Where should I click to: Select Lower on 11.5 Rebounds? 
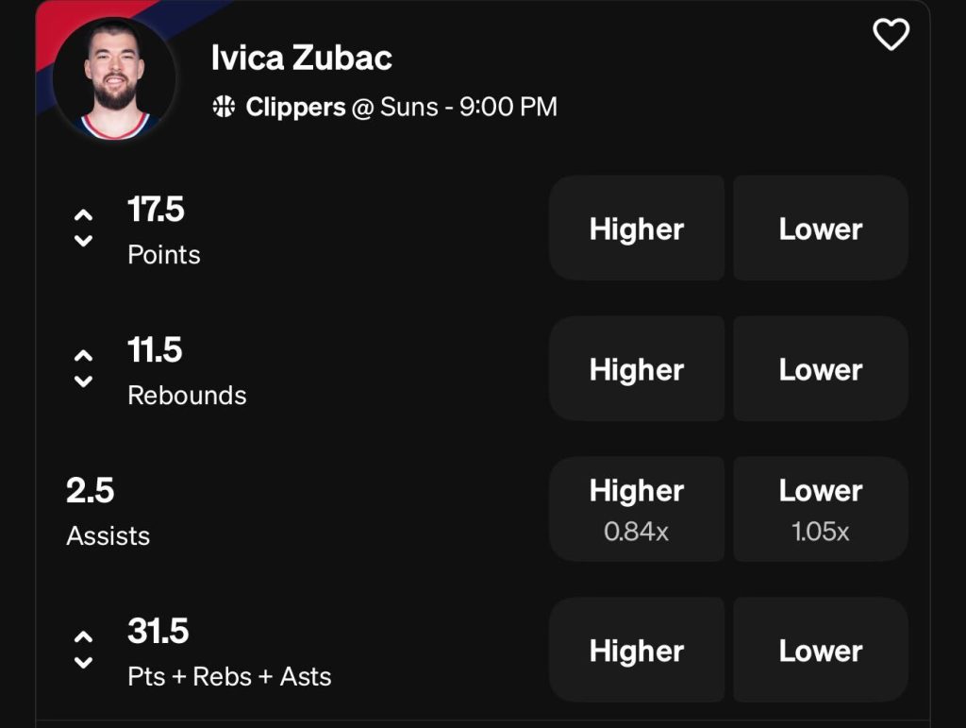point(819,368)
